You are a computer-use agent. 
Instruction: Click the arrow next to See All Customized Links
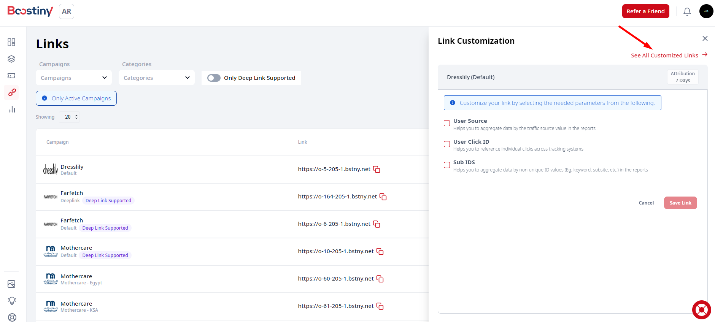[705, 55]
